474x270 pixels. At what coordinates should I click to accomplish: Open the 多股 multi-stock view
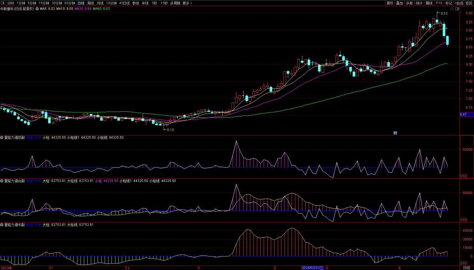tap(409, 3)
